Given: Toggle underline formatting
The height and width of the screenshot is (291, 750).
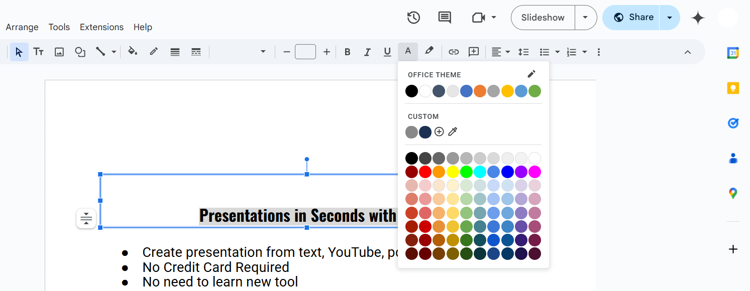Looking at the screenshot, I should pyautogui.click(x=387, y=52).
